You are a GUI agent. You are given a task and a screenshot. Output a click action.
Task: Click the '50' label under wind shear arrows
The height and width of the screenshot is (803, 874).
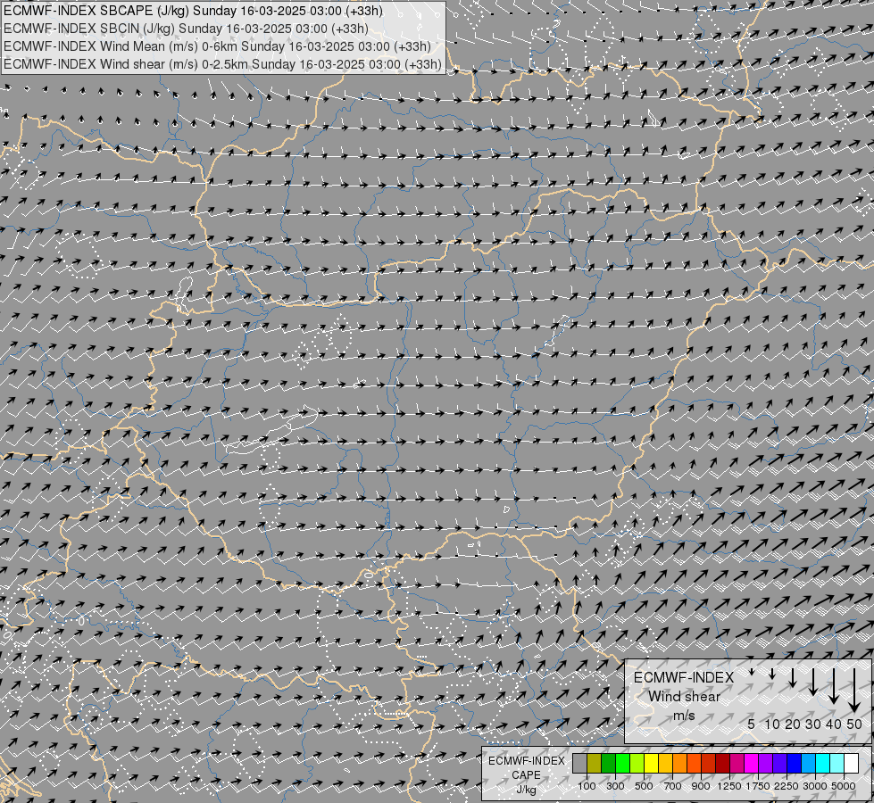tap(854, 724)
